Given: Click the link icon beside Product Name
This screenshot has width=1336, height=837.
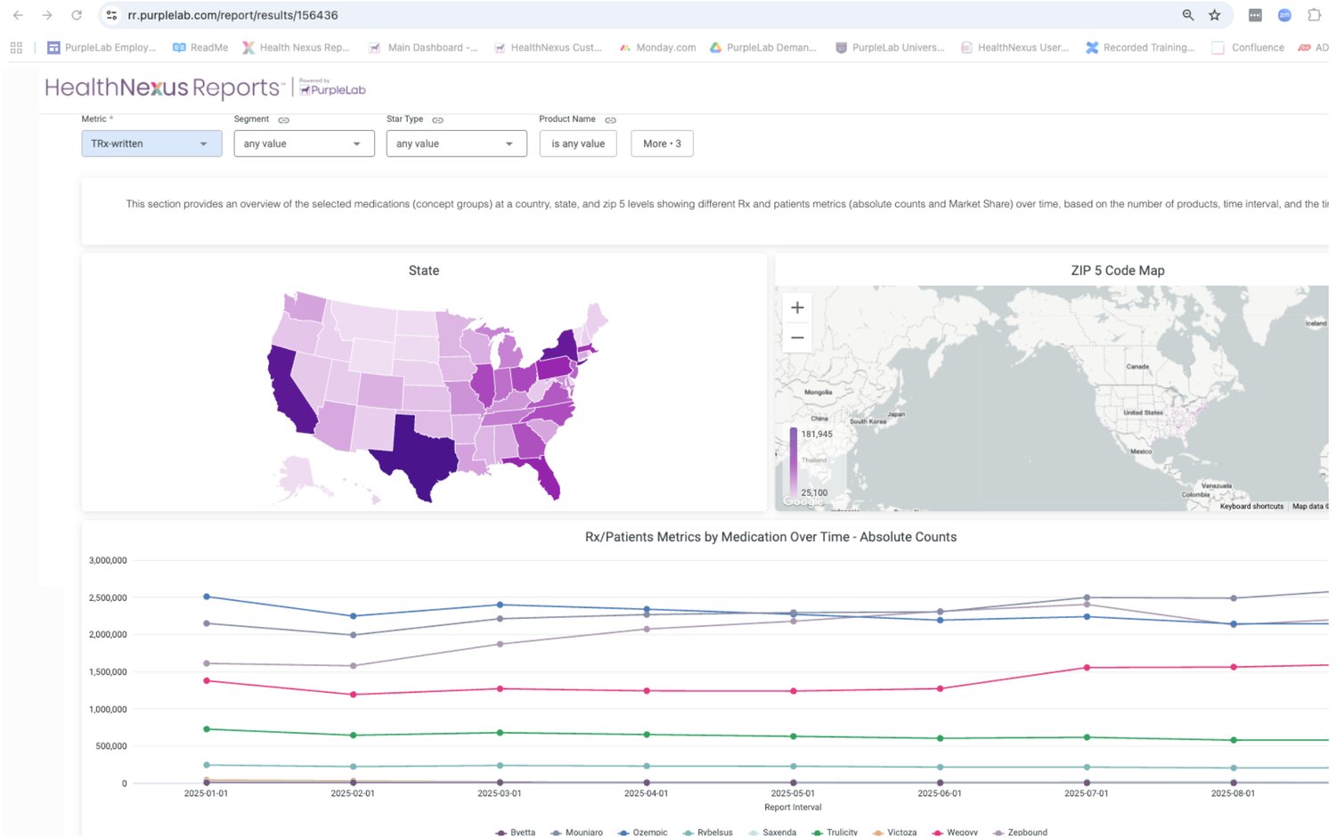Looking at the screenshot, I should [610, 120].
